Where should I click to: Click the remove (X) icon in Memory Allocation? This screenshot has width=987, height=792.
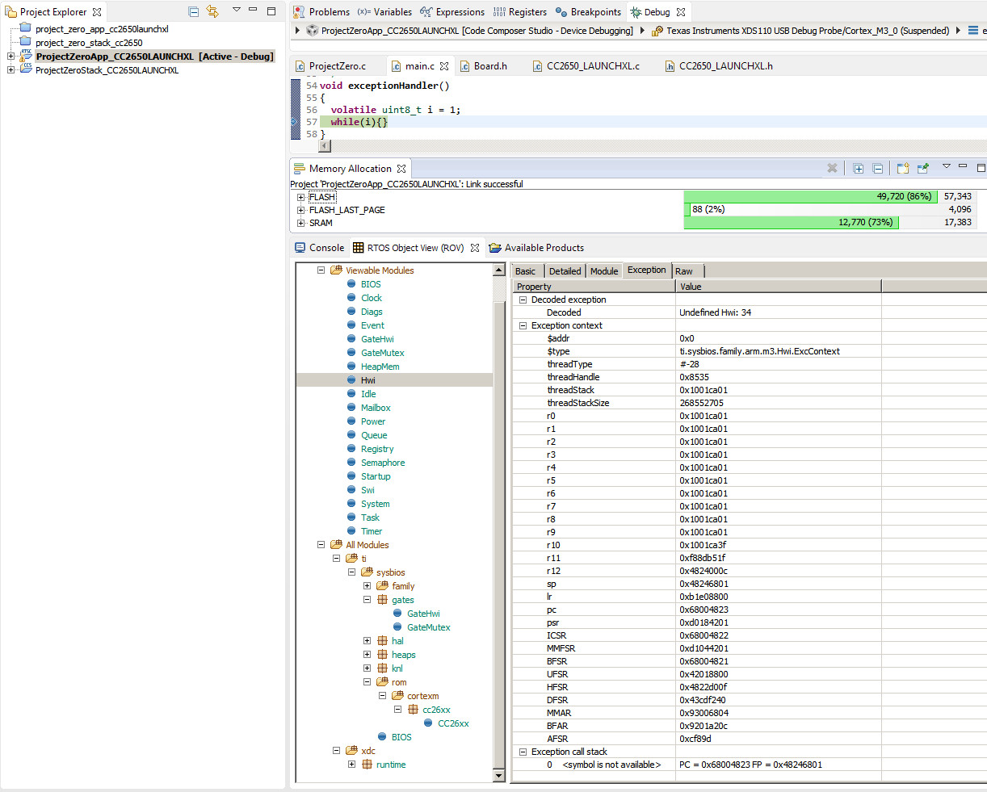(x=832, y=168)
